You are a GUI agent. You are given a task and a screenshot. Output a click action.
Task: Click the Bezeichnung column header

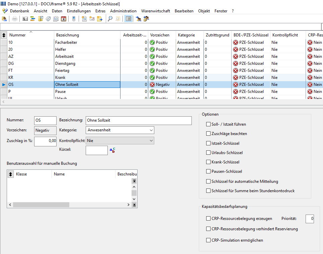coord(87,35)
